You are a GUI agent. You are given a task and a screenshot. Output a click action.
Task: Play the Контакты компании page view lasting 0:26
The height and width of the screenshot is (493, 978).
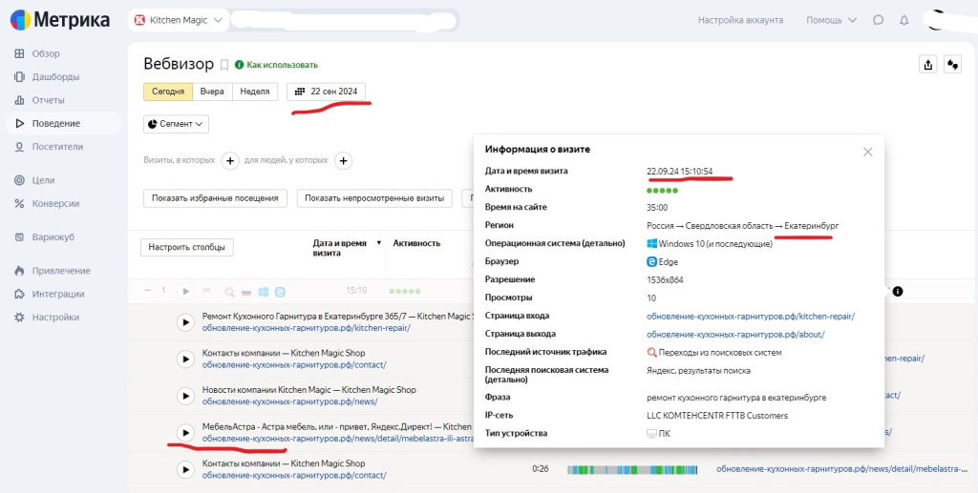[x=185, y=469]
